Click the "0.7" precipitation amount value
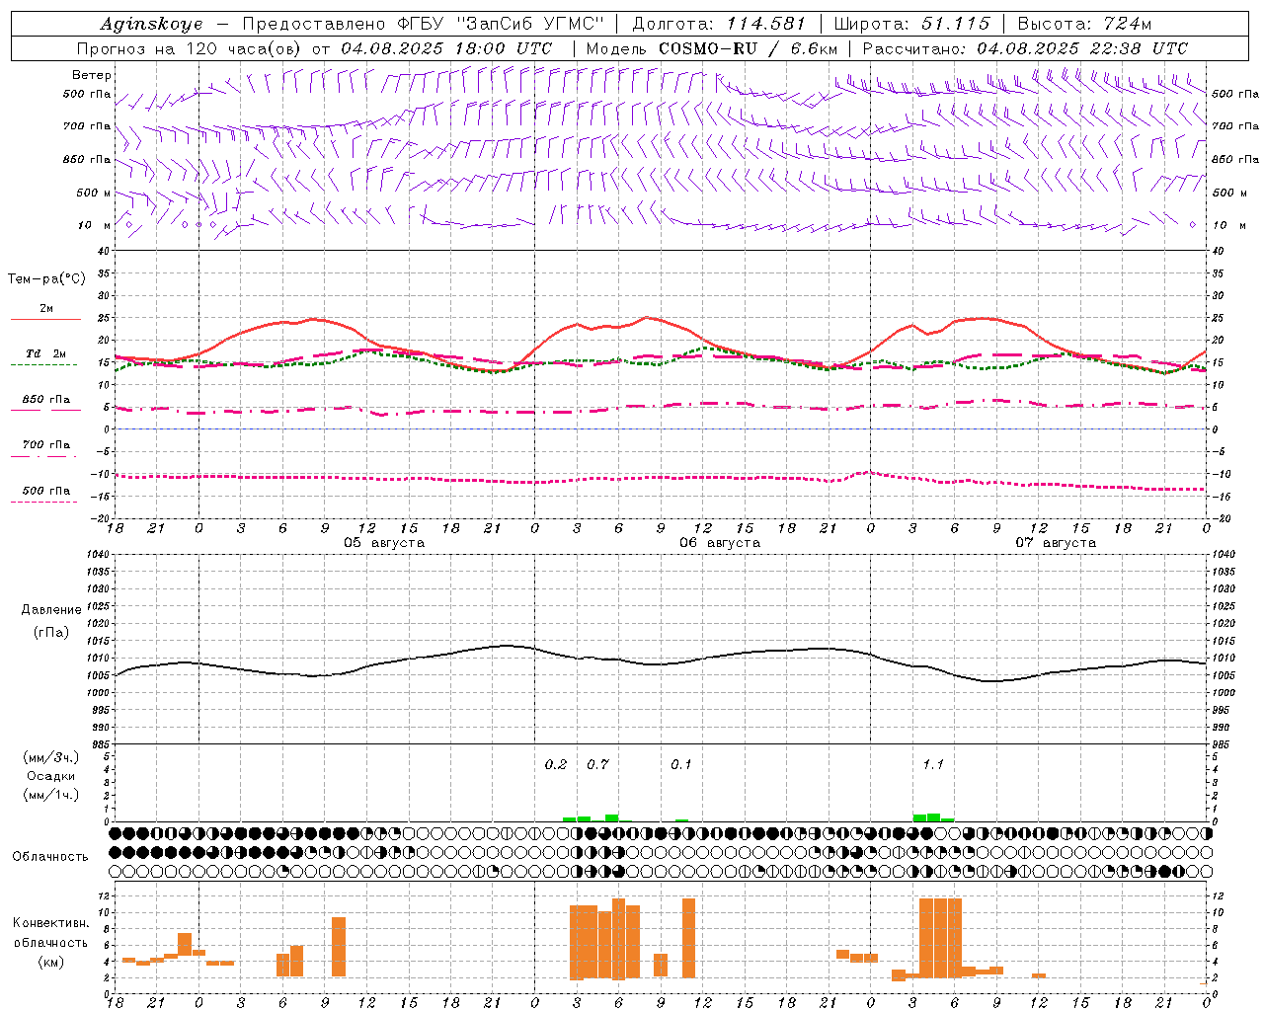Image resolution: width=1264 pixels, height=1011 pixels. (598, 764)
